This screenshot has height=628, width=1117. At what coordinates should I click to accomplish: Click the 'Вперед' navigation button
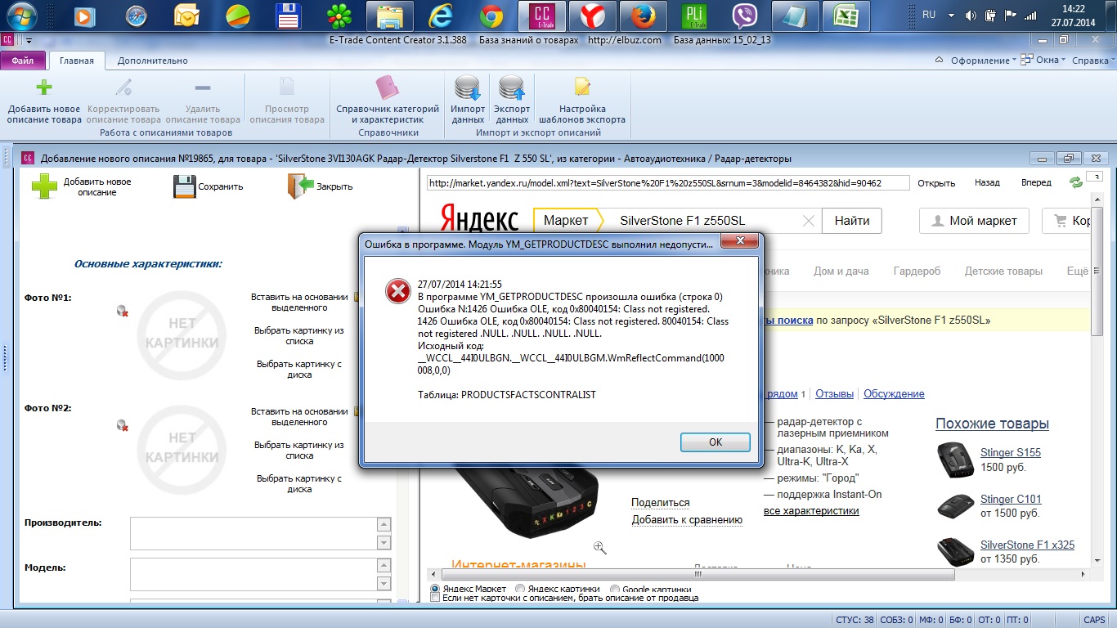click(x=1036, y=183)
